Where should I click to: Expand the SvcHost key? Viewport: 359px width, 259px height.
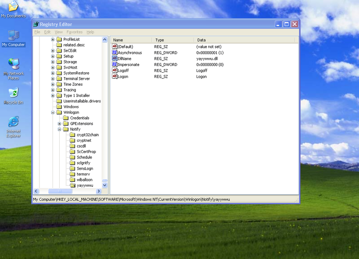pos(53,67)
